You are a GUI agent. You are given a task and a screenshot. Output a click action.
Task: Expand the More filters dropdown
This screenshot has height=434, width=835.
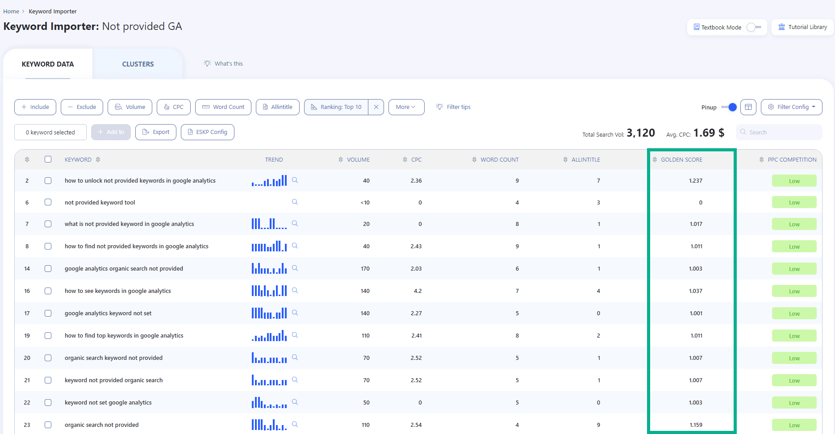point(406,107)
